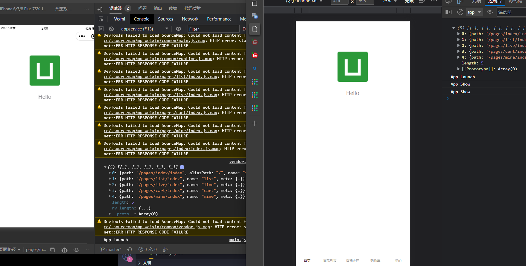Switch to the Sources tab

[165, 19]
